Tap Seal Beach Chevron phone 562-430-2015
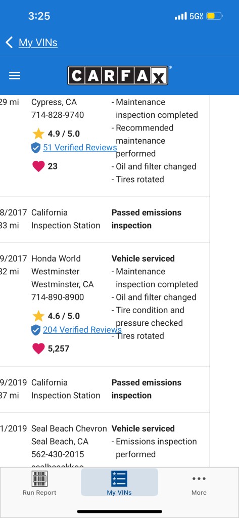This screenshot has width=239, height=518. coord(58,454)
